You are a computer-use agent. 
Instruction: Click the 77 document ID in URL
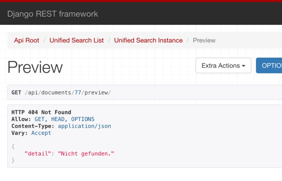point(78,93)
